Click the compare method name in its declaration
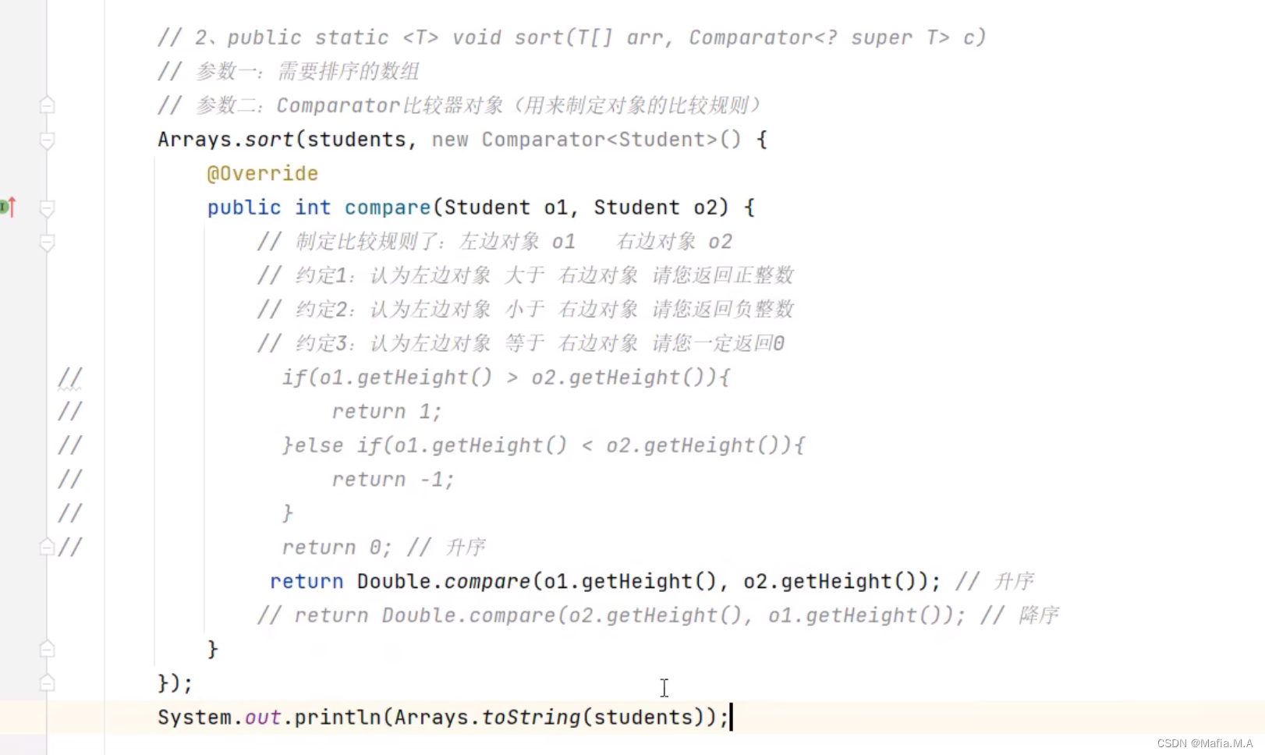Image resolution: width=1265 pixels, height=755 pixels. [x=387, y=207]
